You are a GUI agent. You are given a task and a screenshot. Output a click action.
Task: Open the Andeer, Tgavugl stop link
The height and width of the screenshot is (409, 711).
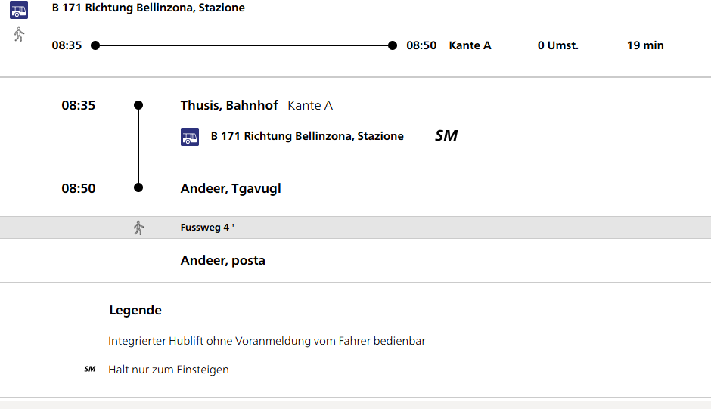[231, 188]
